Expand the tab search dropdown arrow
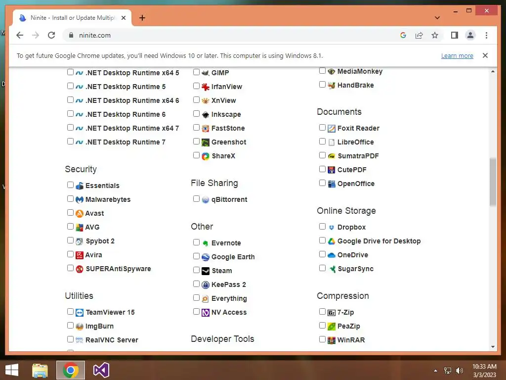506x380 pixels. coord(437,18)
